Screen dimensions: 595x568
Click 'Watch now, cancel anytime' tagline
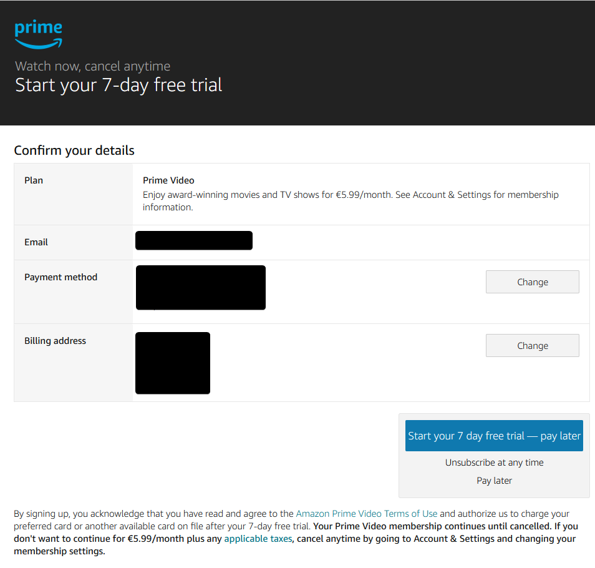92,66
